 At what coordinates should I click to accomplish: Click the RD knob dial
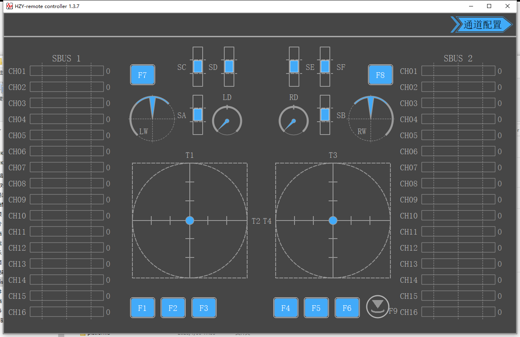(x=294, y=121)
